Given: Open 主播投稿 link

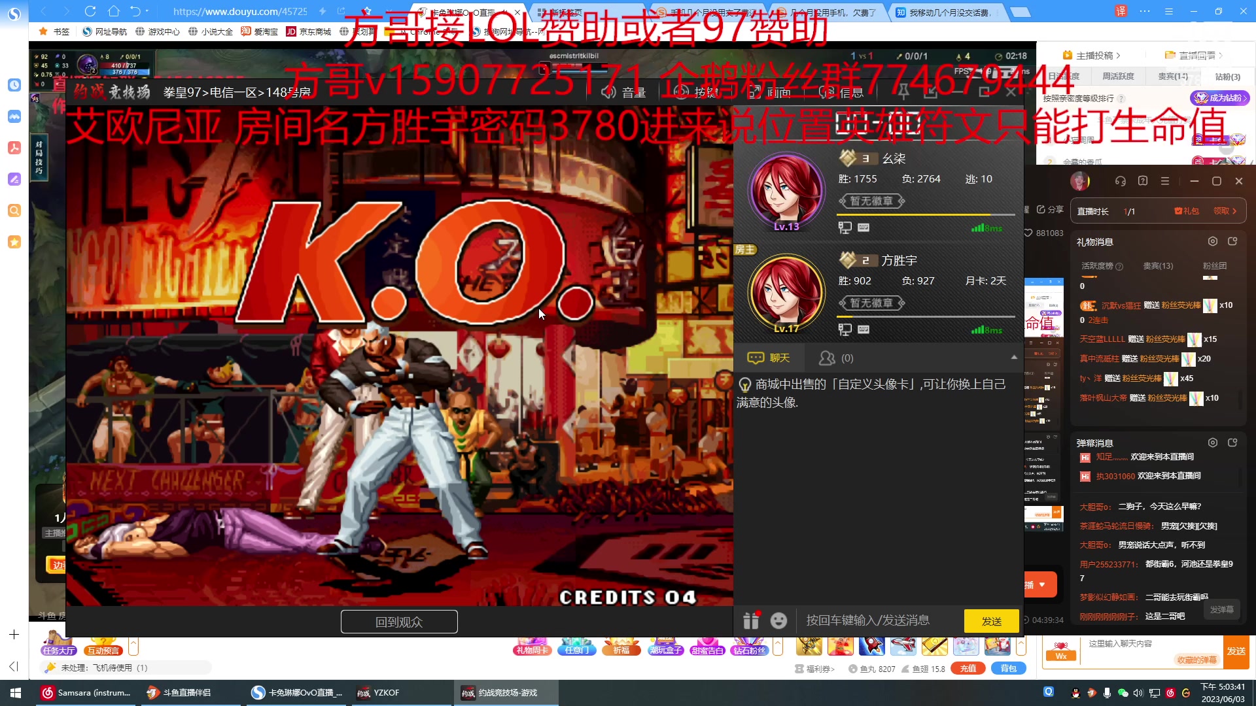Looking at the screenshot, I should [x=1091, y=56].
